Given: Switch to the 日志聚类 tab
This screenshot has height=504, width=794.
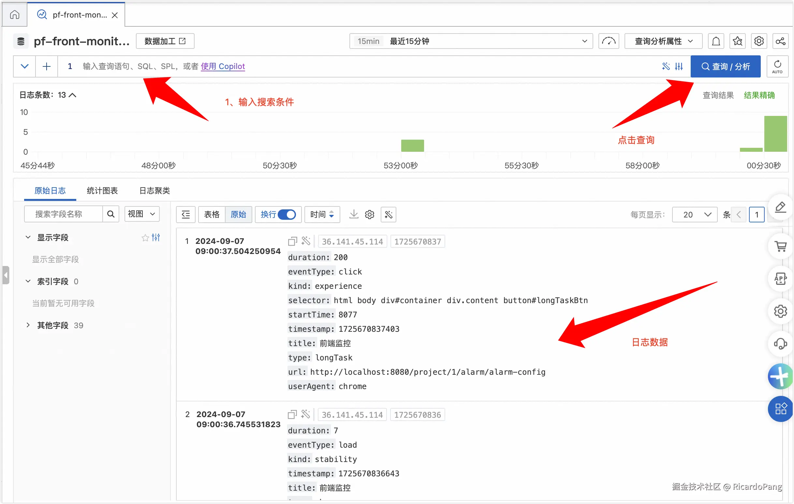Looking at the screenshot, I should 154,190.
